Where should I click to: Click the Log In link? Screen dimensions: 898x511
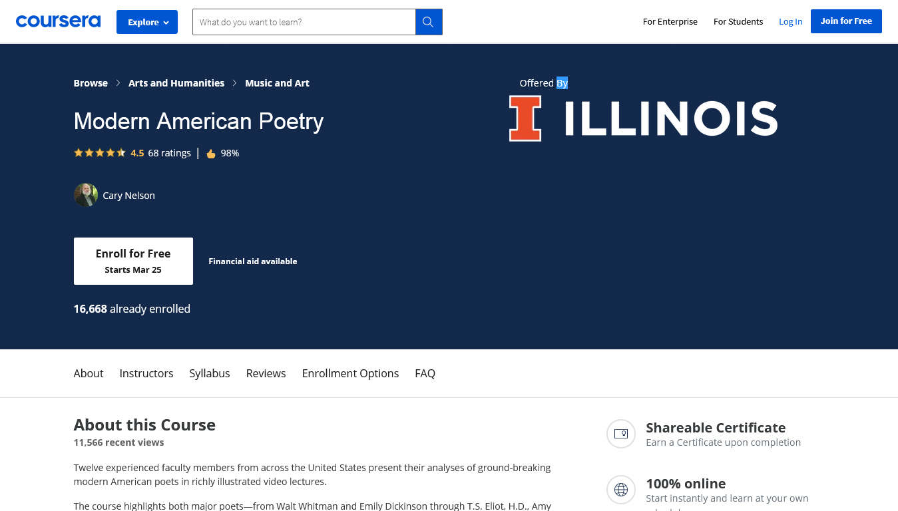click(x=790, y=22)
